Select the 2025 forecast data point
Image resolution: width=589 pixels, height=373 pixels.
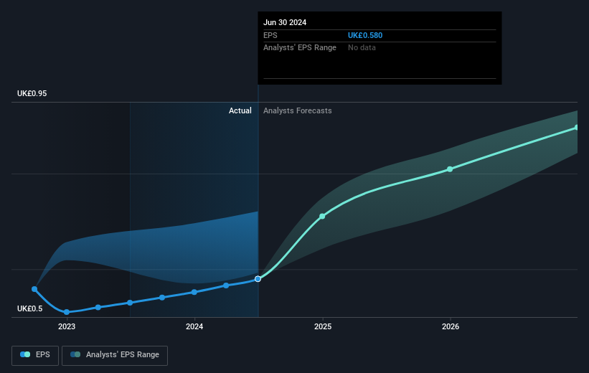coord(322,217)
